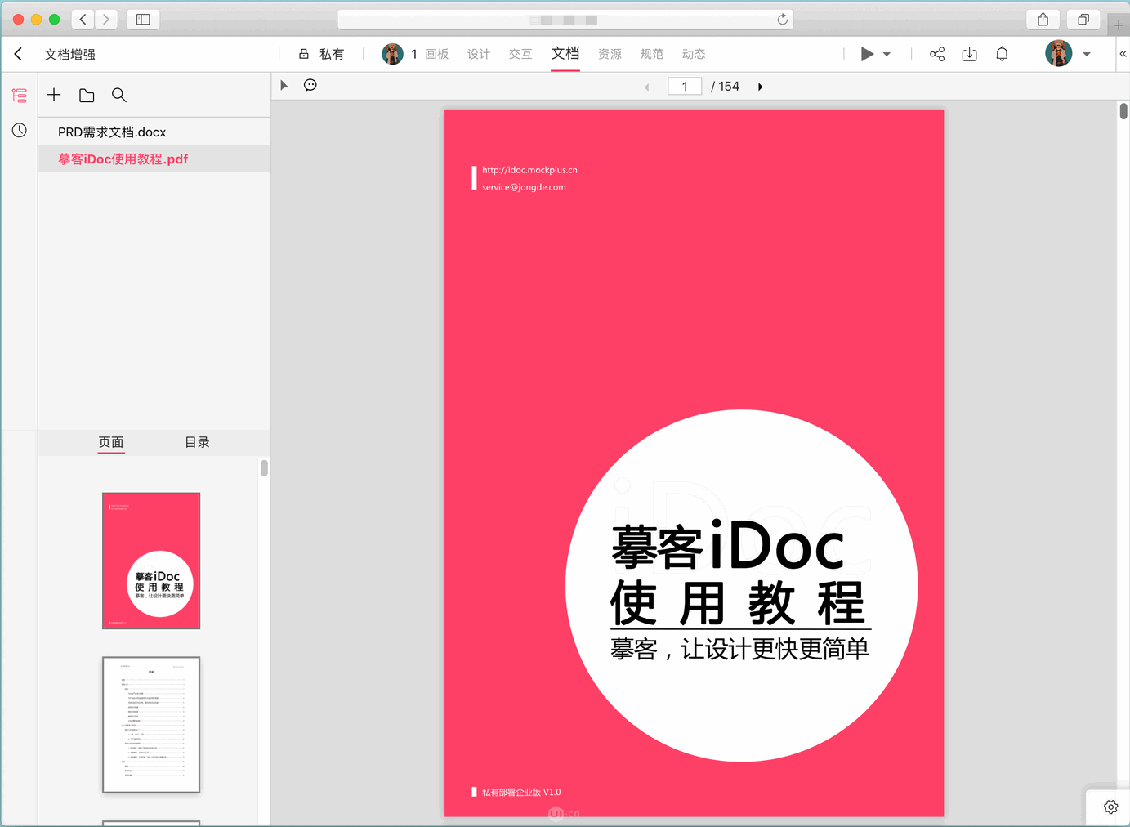This screenshot has height=827, width=1130.
Task: Click the 文档增强 project title
Action: pos(70,54)
